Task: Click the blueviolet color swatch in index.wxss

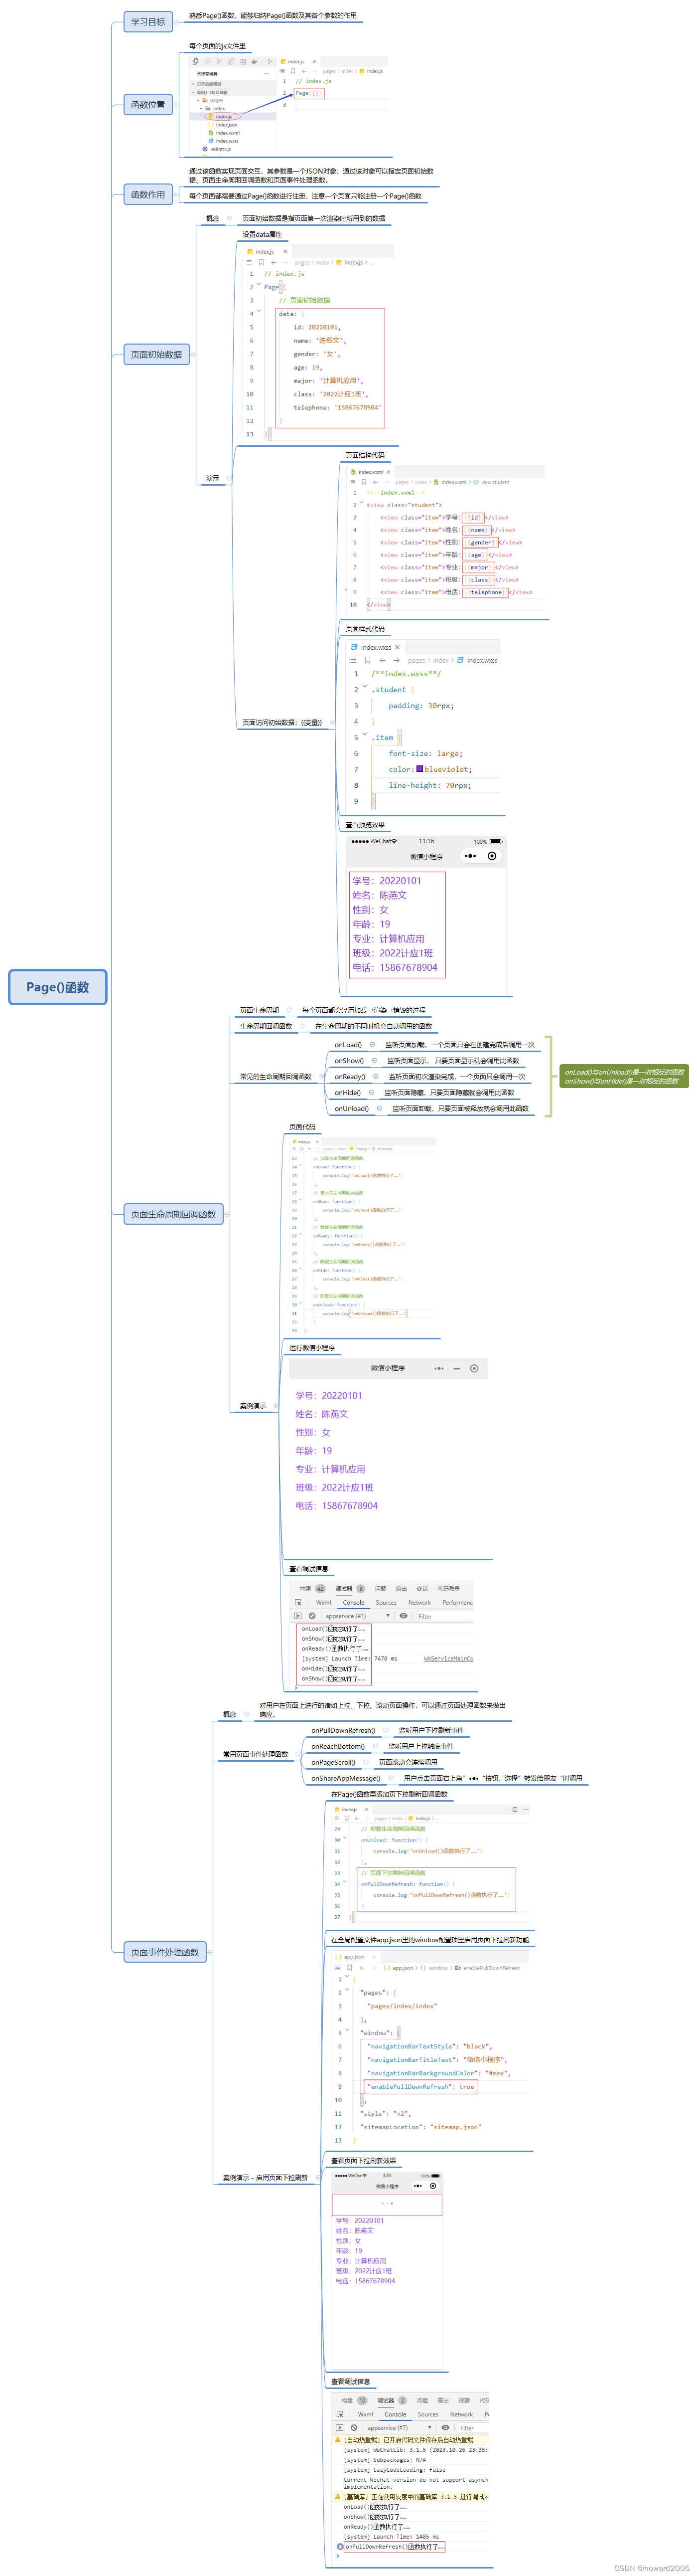Action: [419, 769]
